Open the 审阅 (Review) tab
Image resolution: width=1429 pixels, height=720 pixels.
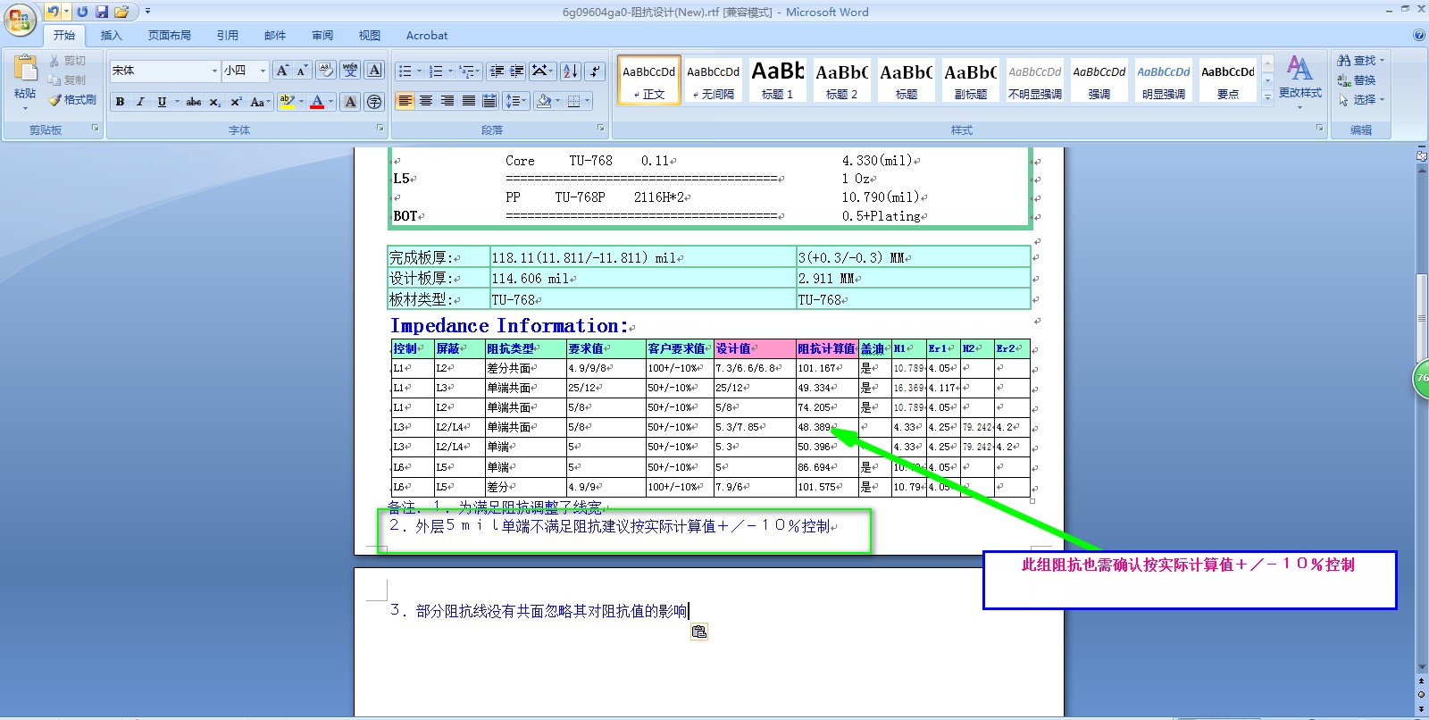click(x=322, y=36)
